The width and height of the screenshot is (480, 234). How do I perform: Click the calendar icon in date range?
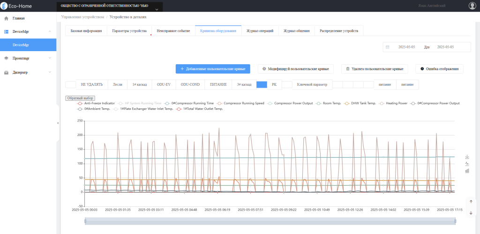pyautogui.click(x=388, y=47)
